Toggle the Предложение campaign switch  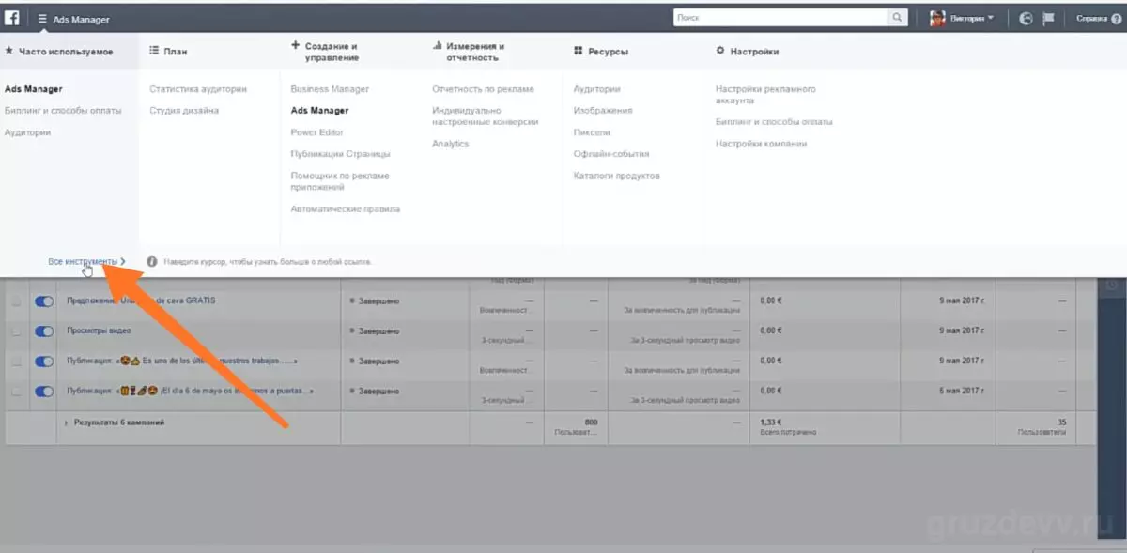[x=44, y=301]
